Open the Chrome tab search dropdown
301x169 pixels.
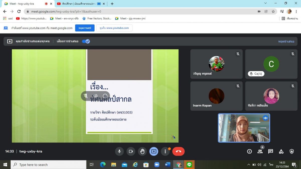coord(266,4)
